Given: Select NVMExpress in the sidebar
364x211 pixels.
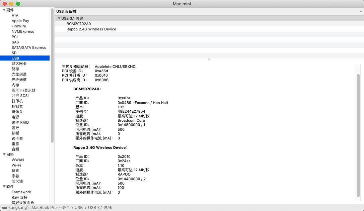Looking at the screenshot, I should pos(23,31).
